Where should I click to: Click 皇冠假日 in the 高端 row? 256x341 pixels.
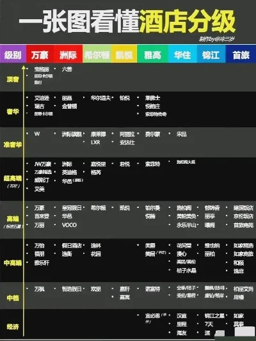pos(72,208)
